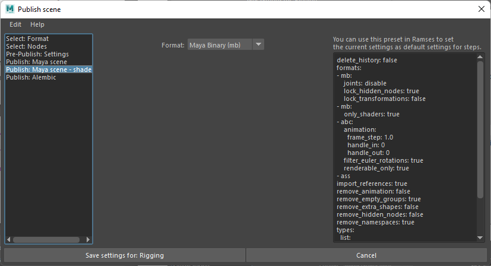491x266 pixels.
Task: Click the preset text scroll up arrow
Action: [x=480, y=57]
